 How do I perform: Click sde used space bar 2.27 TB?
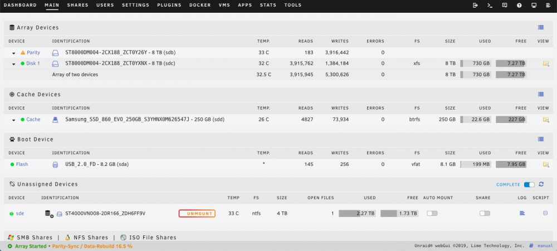click(x=358, y=213)
